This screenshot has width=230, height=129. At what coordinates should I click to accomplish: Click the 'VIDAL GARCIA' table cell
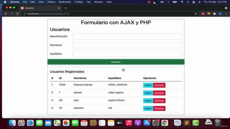point(118,85)
